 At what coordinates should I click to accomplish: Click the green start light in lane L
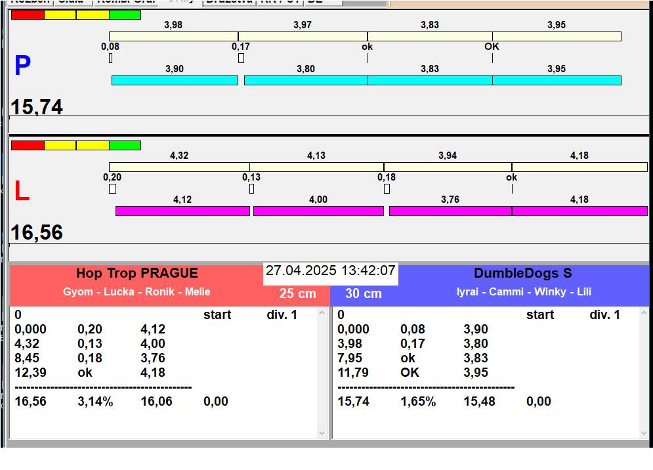pos(125,145)
